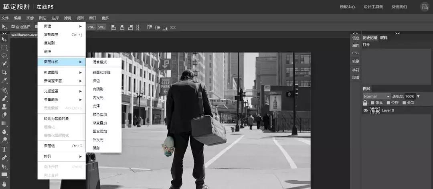This screenshot has width=433, height=189.
Task: Click the user avatar icon at top right
Action: pyautogui.click(x=424, y=6)
